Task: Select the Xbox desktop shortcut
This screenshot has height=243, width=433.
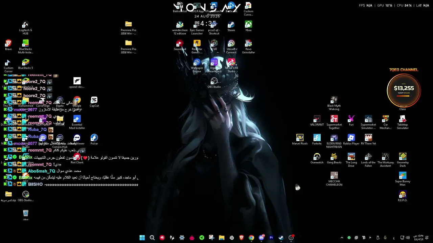Action: [x=248, y=26]
